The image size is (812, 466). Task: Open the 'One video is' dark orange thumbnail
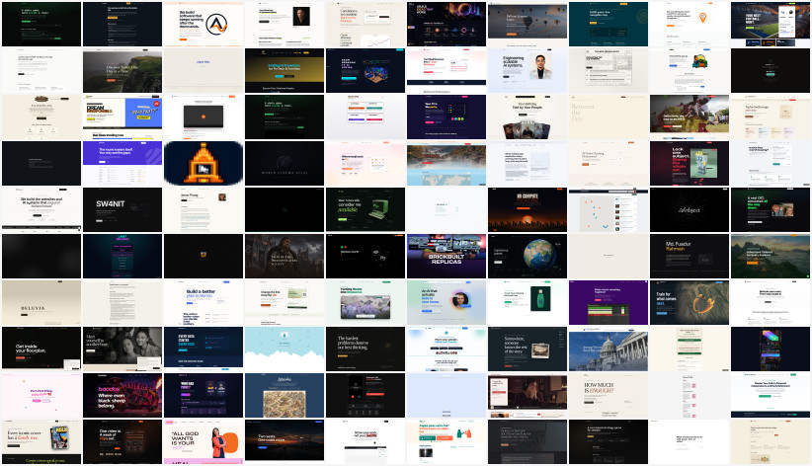(x=122, y=442)
